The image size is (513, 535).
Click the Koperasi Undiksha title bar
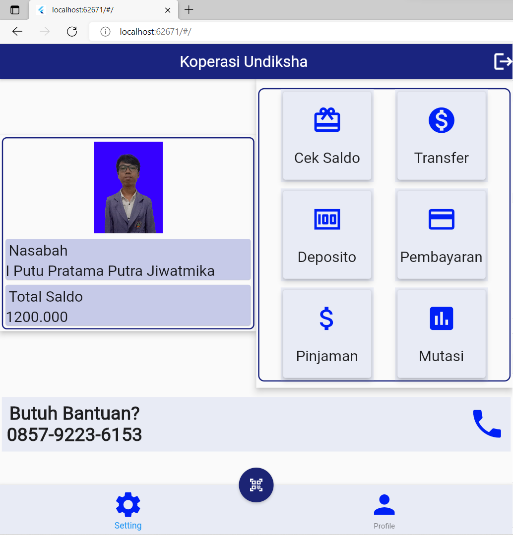(244, 61)
